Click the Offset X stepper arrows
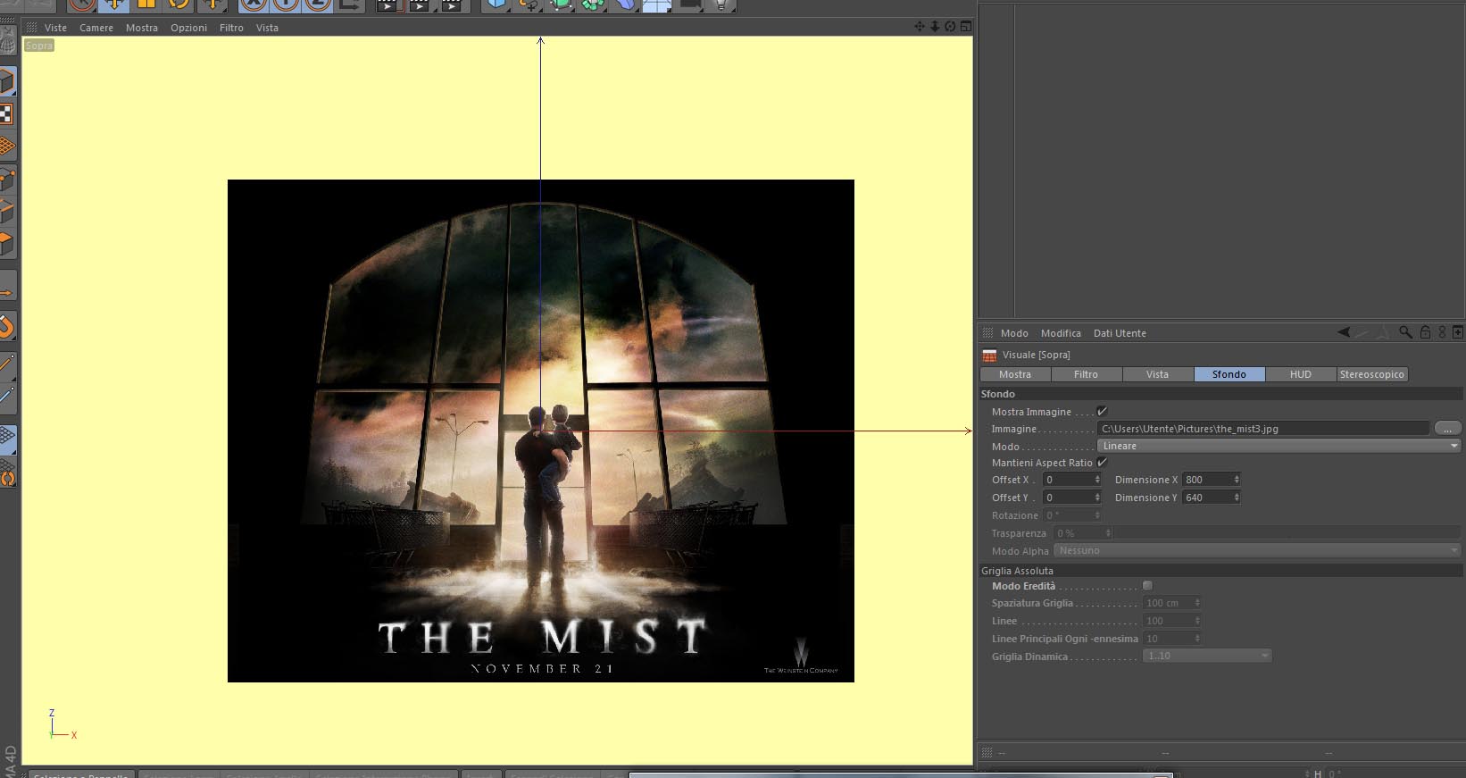Screen dimensions: 1466x778 pyautogui.click(x=1097, y=480)
